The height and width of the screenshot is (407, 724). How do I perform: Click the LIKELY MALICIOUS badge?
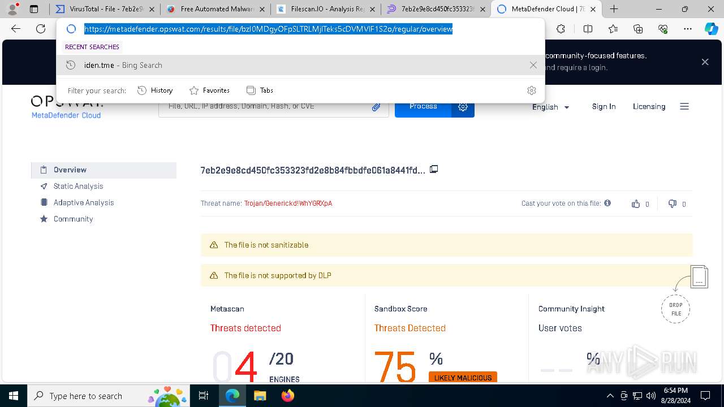(463, 377)
